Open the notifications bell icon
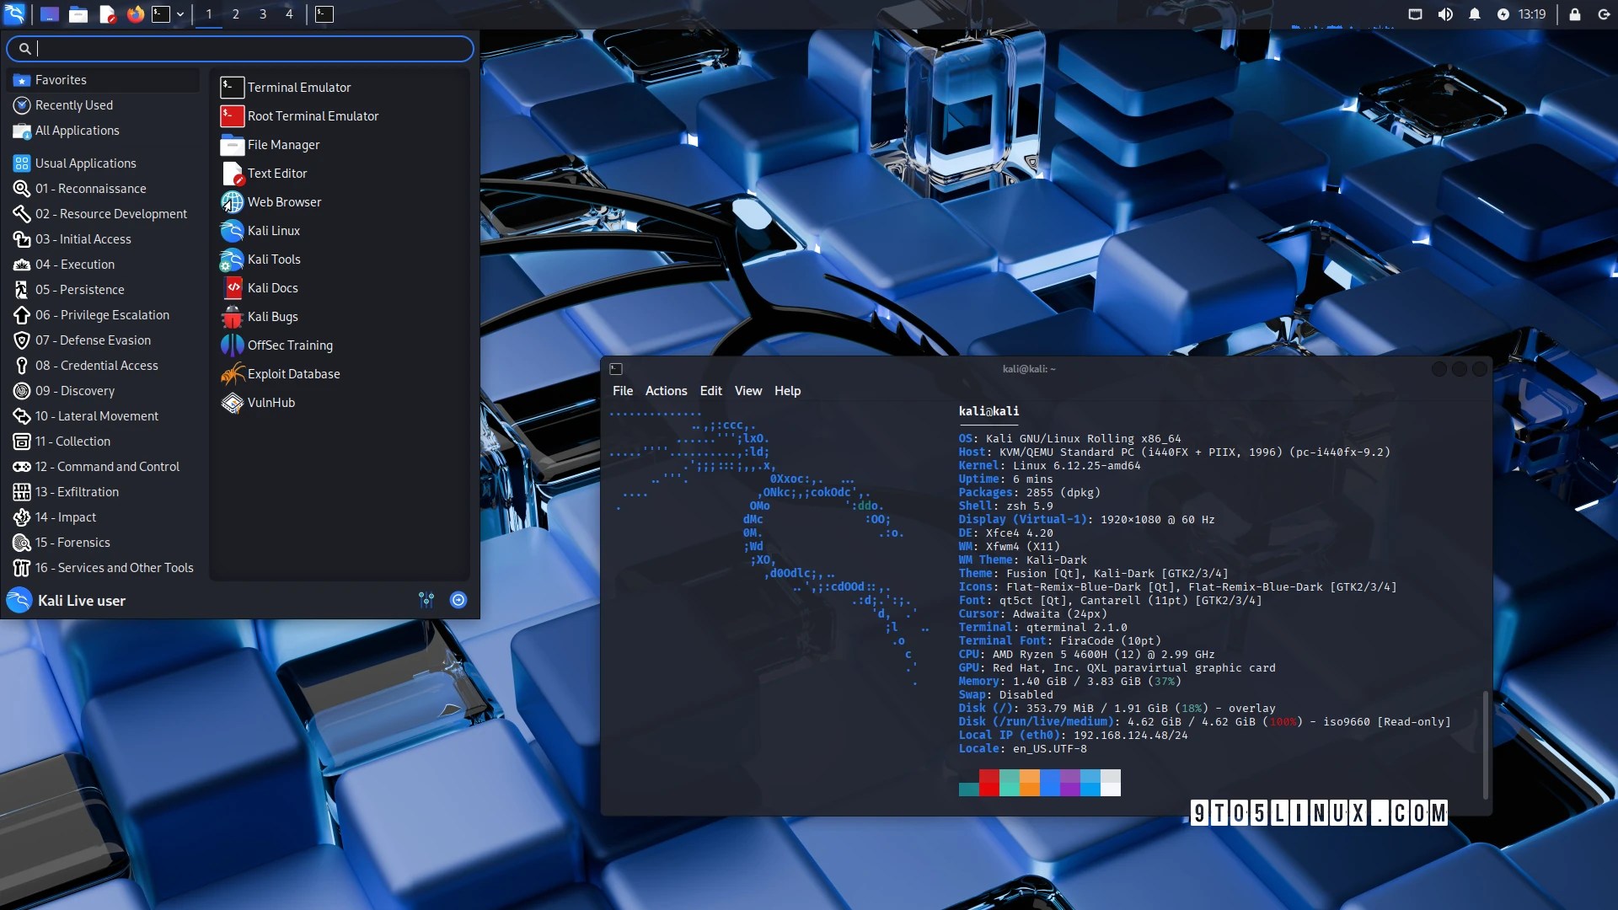1618x910 pixels. tap(1474, 14)
